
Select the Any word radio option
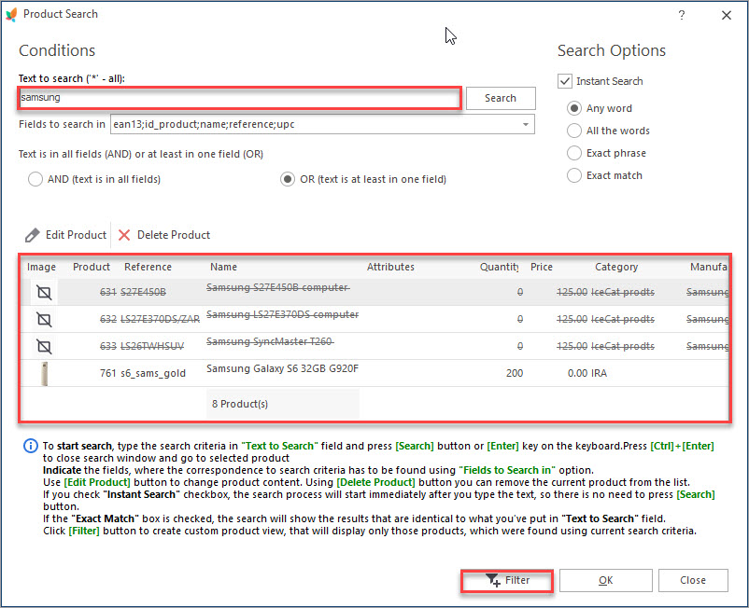[x=574, y=108]
